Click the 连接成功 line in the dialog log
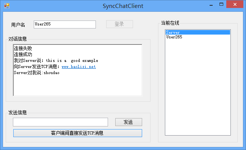The height and width of the screenshot is (150, 246). click(23, 54)
